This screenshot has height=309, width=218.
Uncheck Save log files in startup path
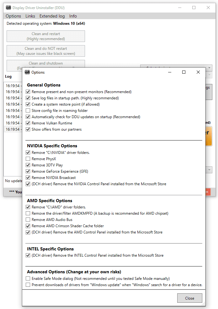28,98
